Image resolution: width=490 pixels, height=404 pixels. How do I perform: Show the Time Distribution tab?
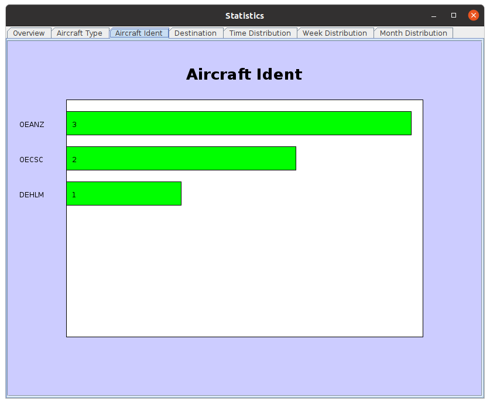260,33
